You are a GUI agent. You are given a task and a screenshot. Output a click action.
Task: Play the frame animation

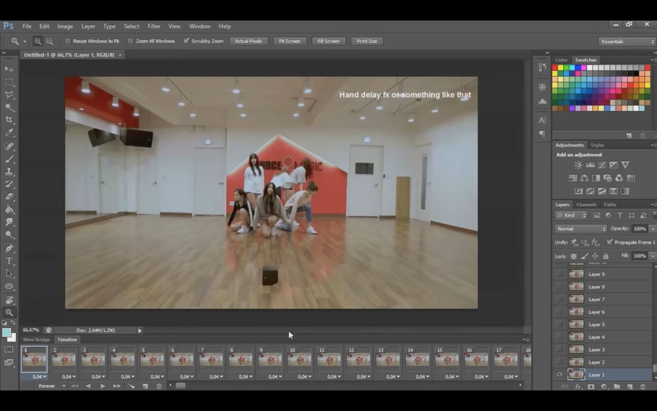tap(103, 386)
